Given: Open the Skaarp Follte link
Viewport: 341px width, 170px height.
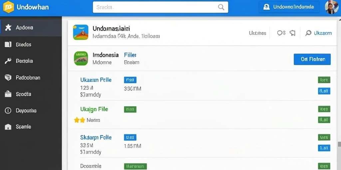Looking at the screenshot, I should pos(96,137).
